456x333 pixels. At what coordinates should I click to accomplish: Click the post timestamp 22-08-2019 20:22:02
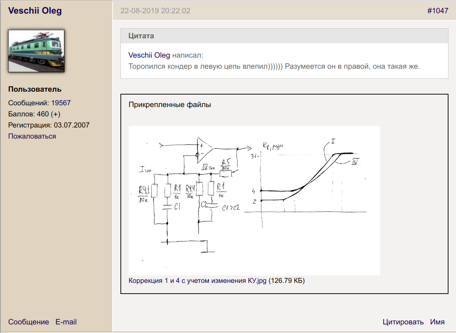click(155, 11)
